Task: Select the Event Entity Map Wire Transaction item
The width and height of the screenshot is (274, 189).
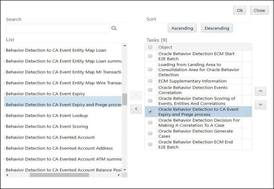Action: (64, 83)
